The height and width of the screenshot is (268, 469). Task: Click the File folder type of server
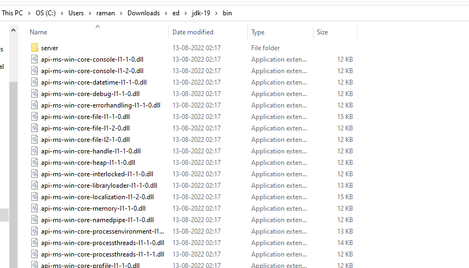[x=265, y=47]
